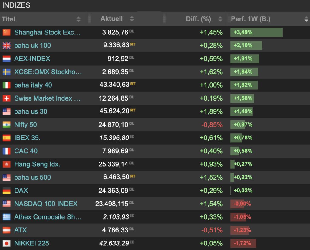Click the column resize grip before Aktuell
310x250 pixels.
[x=89, y=19]
